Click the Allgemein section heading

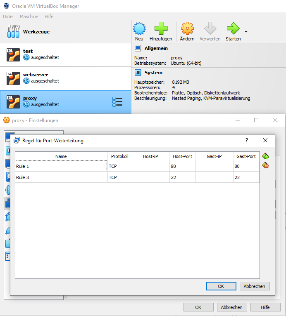[x=156, y=48]
